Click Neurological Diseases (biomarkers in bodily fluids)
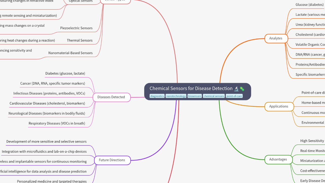 pyautogui.click(x=47, y=113)
